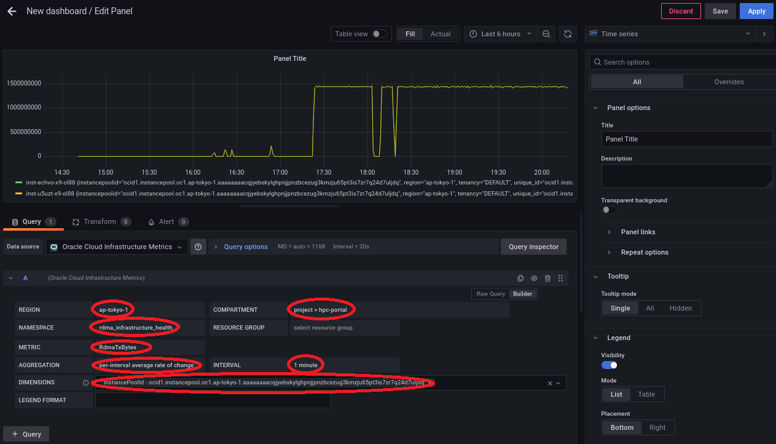Refresh the dashboard with the refresh icon
The image size is (776, 444).
[x=568, y=34]
